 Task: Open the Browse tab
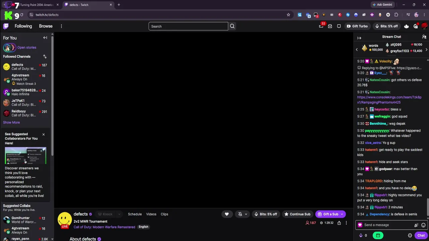pyautogui.click(x=46, y=26)
